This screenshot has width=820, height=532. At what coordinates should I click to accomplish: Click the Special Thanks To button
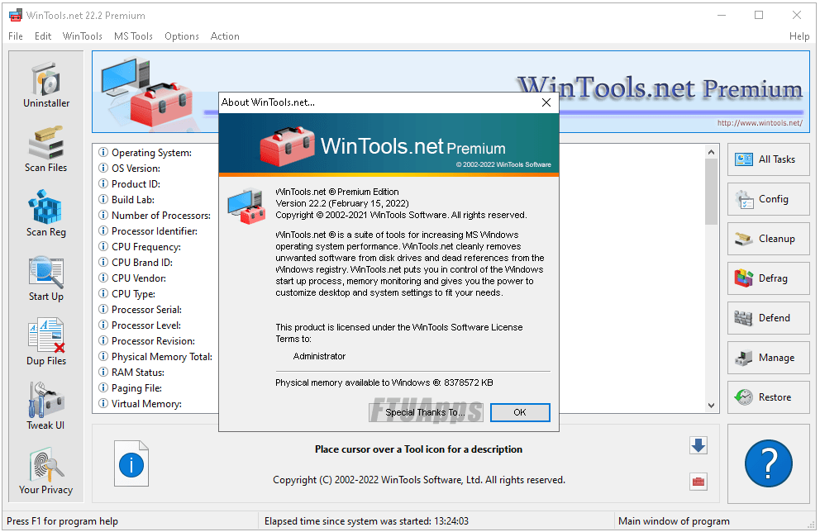click(x=426, y=412)
